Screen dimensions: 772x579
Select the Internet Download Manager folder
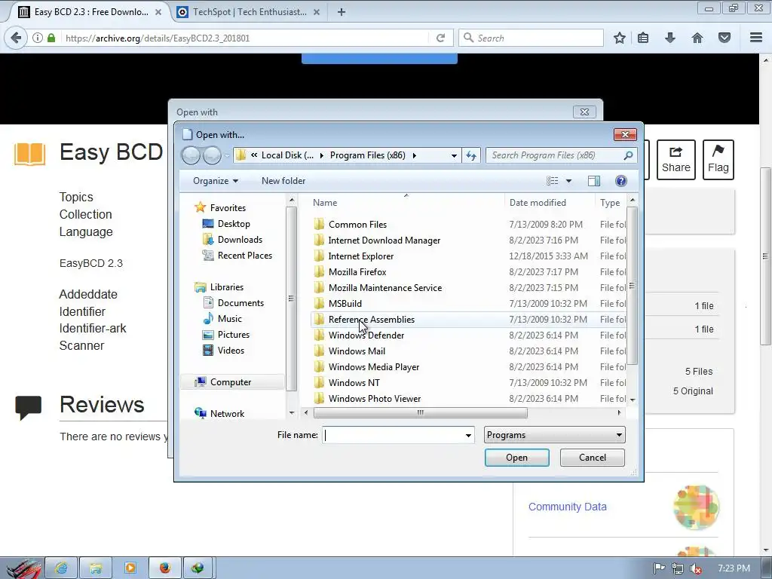384,240
